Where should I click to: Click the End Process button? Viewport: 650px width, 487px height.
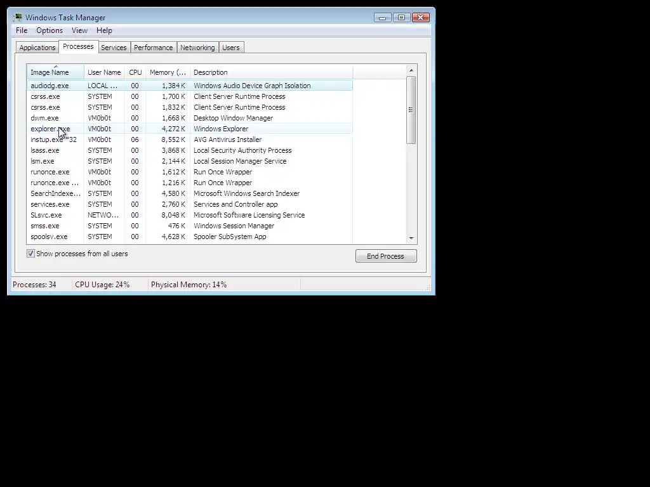pos(386,256)
